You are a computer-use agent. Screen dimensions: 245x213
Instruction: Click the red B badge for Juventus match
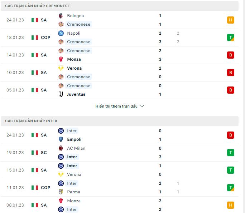[x=230, y=90]
